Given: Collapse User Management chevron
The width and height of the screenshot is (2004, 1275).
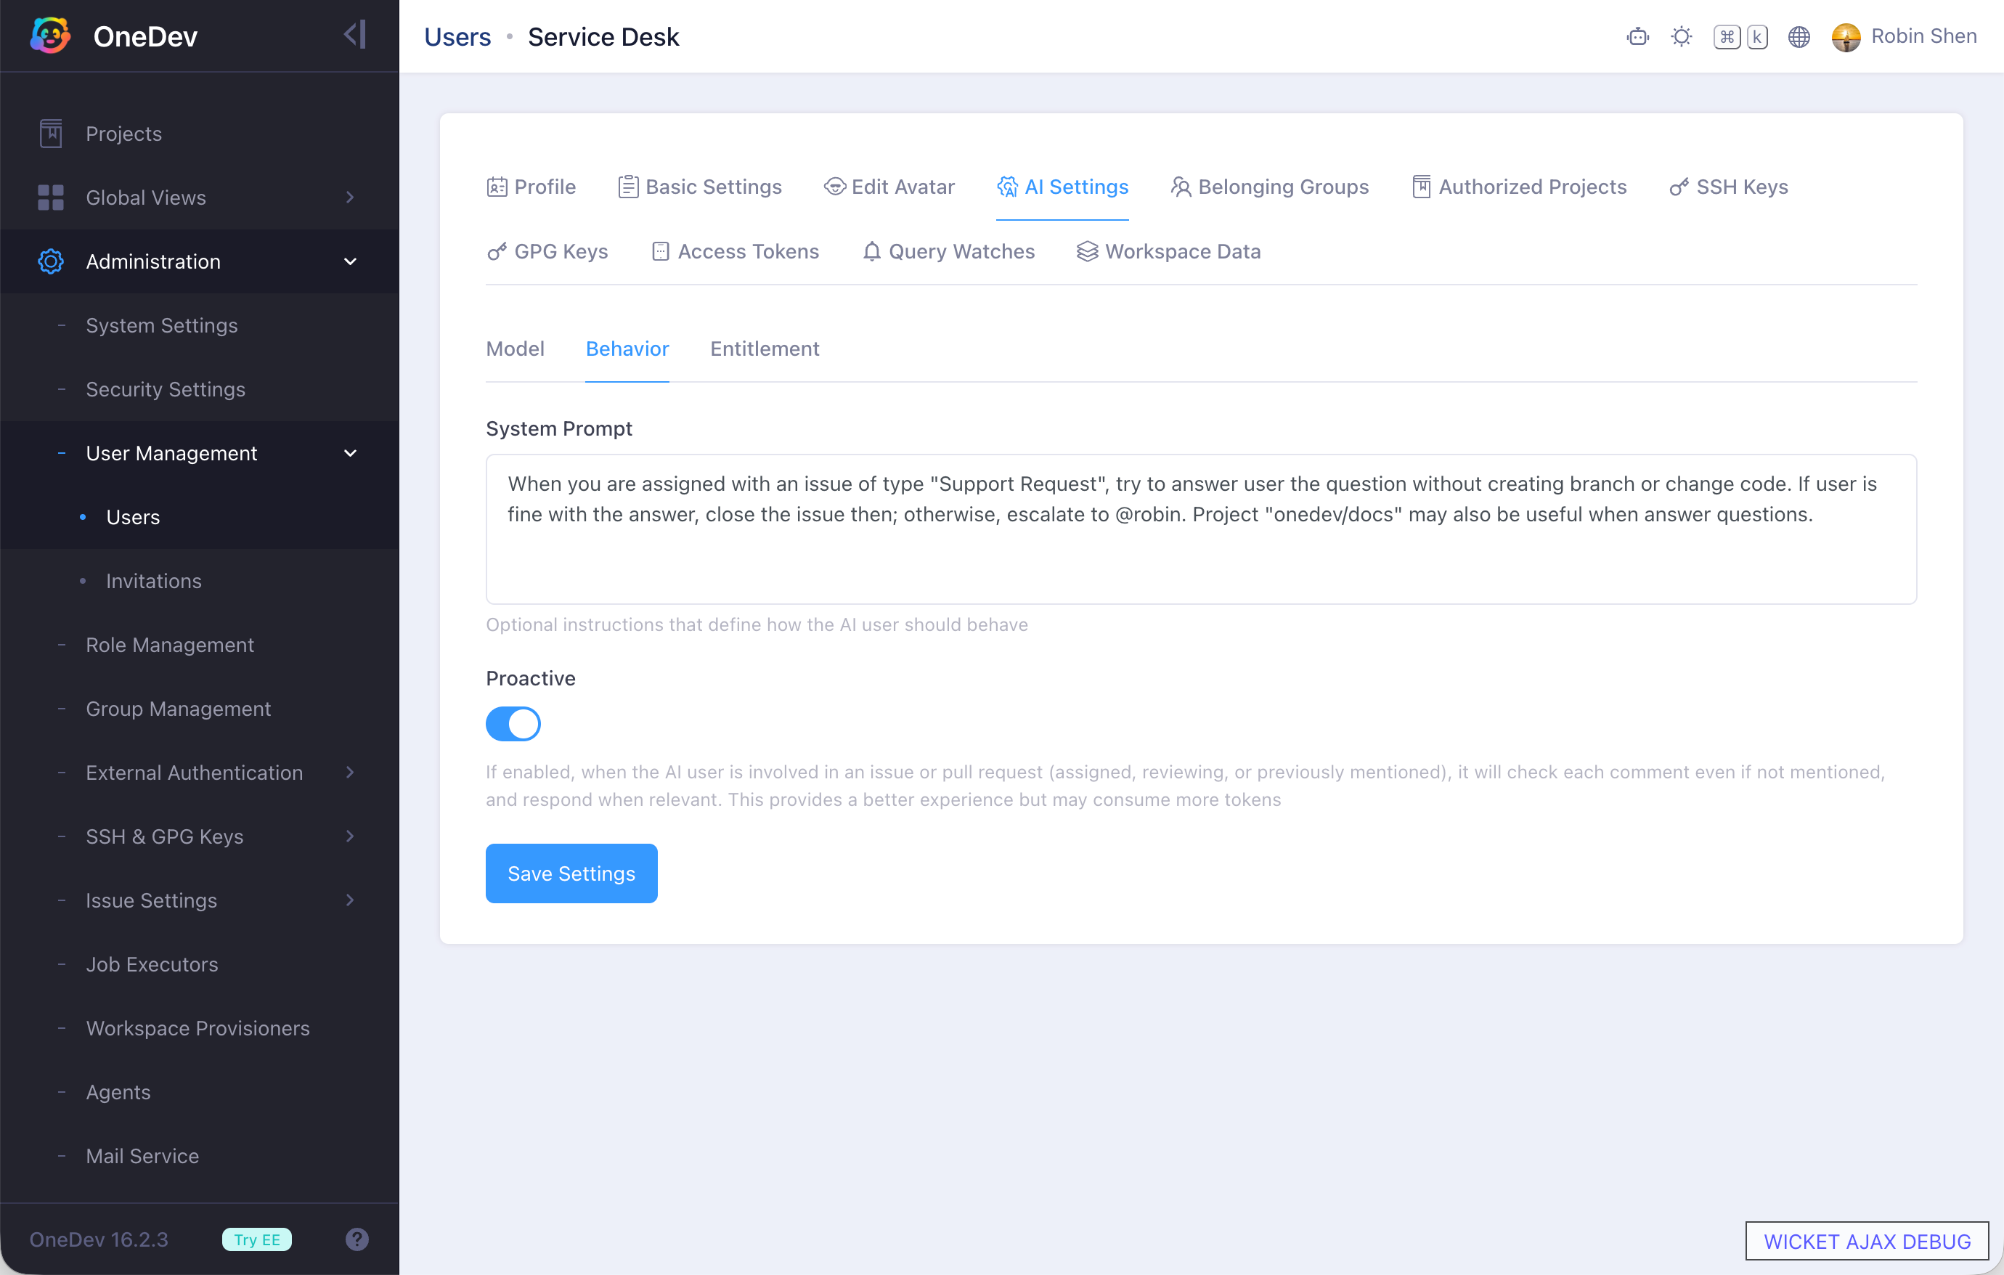Looking at the screenshot, I should [x=351, y=453].
